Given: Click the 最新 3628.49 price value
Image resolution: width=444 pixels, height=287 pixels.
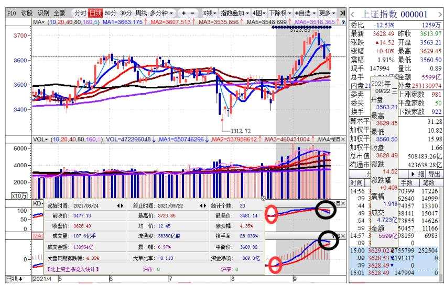Looking at the screenshot, I should click(x=383, y=34).
